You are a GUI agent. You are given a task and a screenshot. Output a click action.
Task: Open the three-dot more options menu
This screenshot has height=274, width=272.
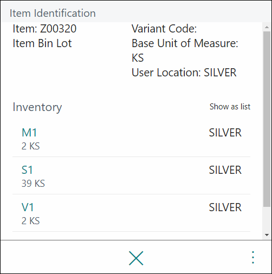[253, 257]
